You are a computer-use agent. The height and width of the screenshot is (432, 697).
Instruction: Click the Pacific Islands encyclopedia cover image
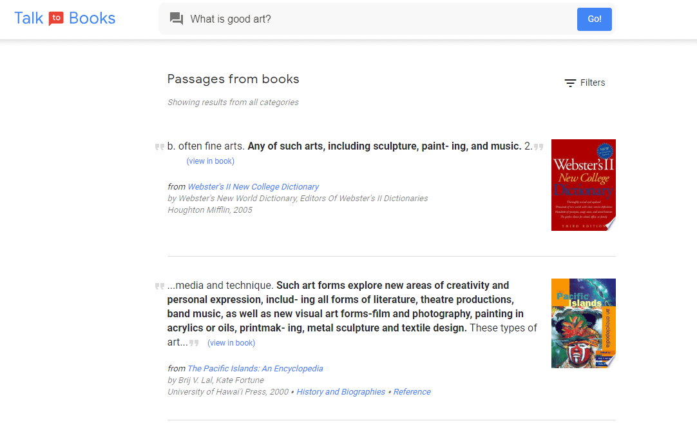[583, 323]
